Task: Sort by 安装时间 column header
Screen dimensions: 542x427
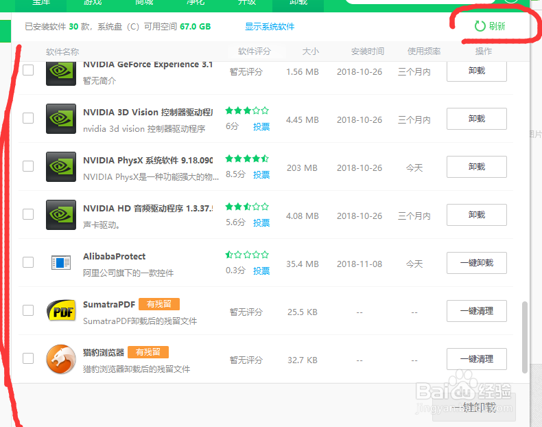Action: click(x=368, y=51)
